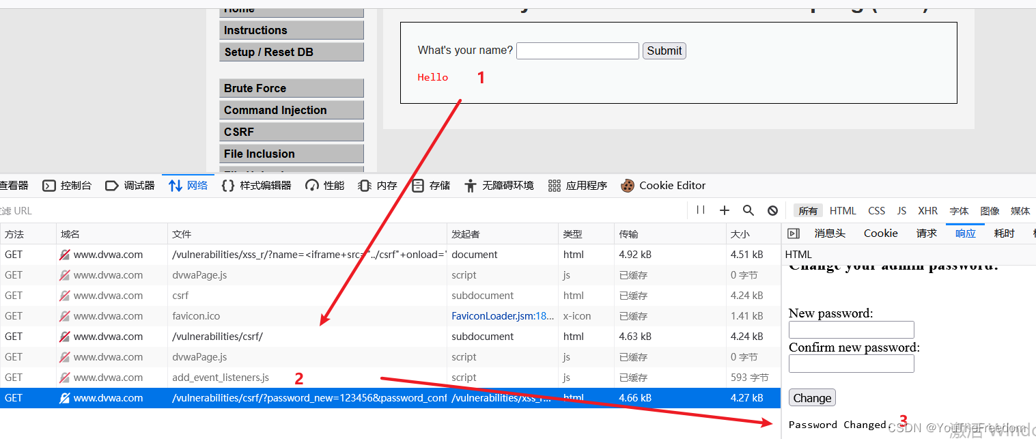Select the 网络 network panel
The height and width of the screenshot is (439, 1036).
tap(188, 185)
